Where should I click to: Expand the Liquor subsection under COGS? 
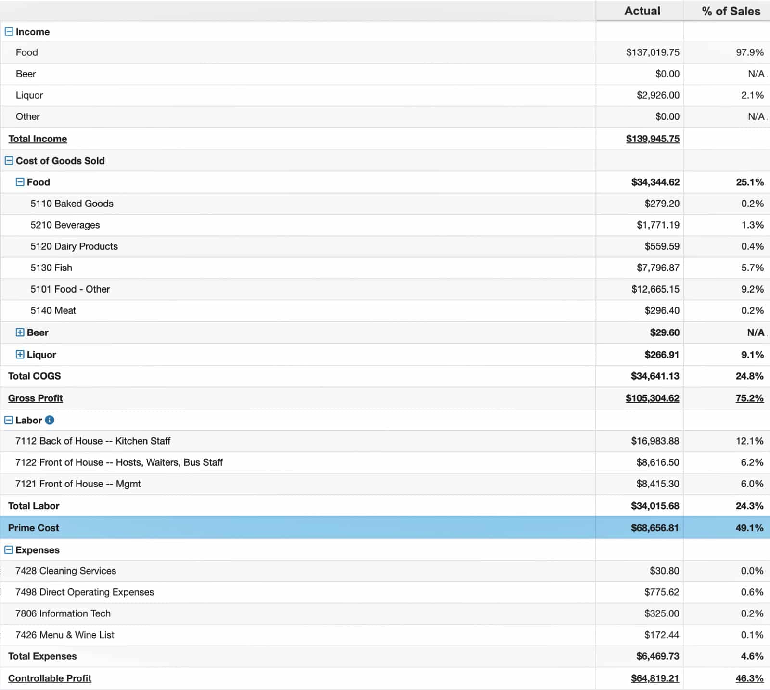tap(20, 355)
